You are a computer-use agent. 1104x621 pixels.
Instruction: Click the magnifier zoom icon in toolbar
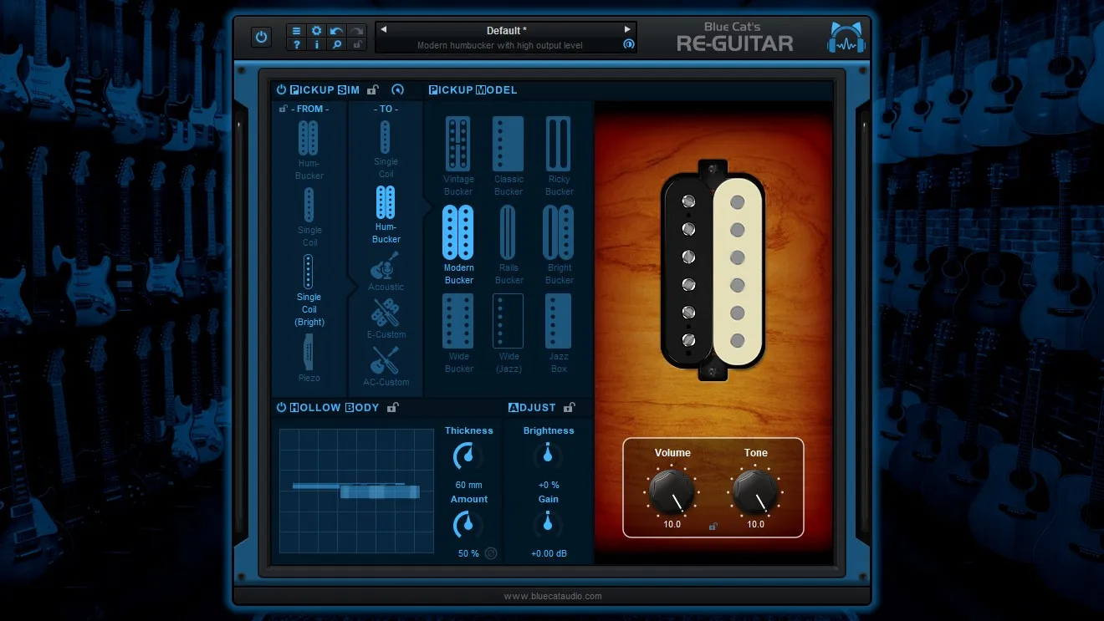(x=337, y=44)
